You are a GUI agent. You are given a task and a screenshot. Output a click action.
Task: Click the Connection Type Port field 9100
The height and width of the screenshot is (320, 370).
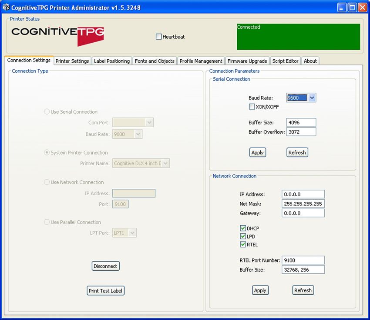pyautogui.click(x=120, y=204)
